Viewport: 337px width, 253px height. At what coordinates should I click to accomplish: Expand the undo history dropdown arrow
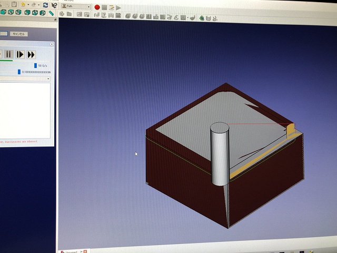tap(28, 5)
